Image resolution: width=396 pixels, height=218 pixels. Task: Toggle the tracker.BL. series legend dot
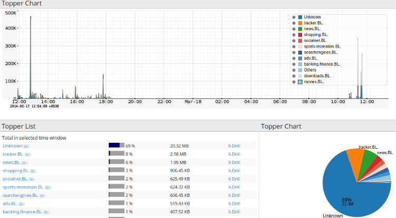[x=294, y=23]
